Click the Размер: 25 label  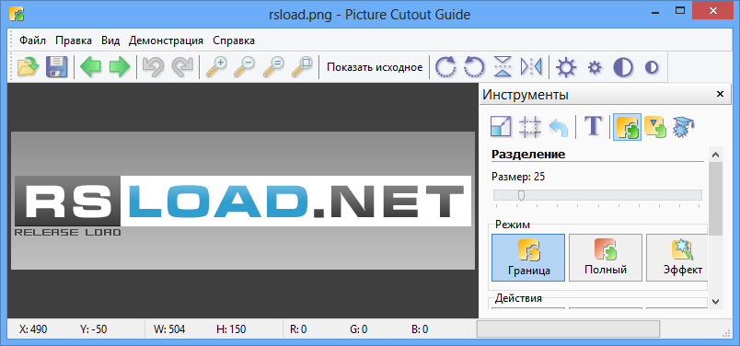518,177
